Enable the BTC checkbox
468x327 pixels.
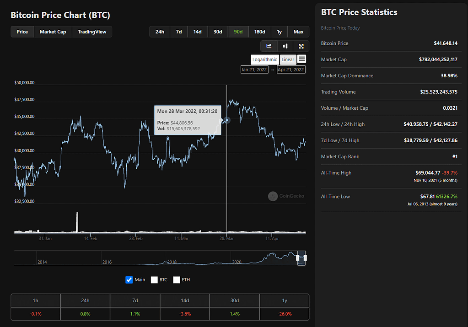coord(154,279)
